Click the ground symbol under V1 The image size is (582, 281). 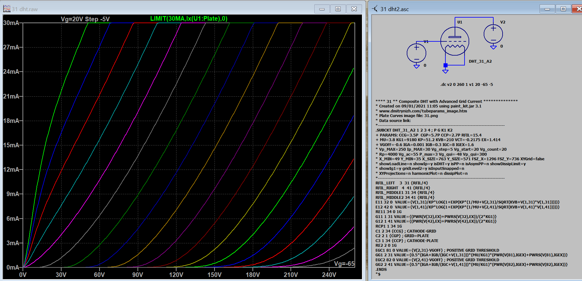click(x=417, y=66)
